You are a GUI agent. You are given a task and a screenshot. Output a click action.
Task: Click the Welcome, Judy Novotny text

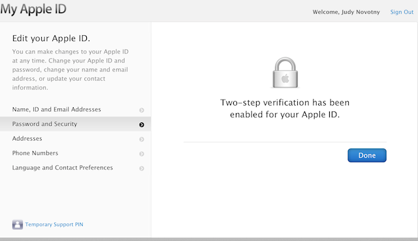(x=346, y=12)
